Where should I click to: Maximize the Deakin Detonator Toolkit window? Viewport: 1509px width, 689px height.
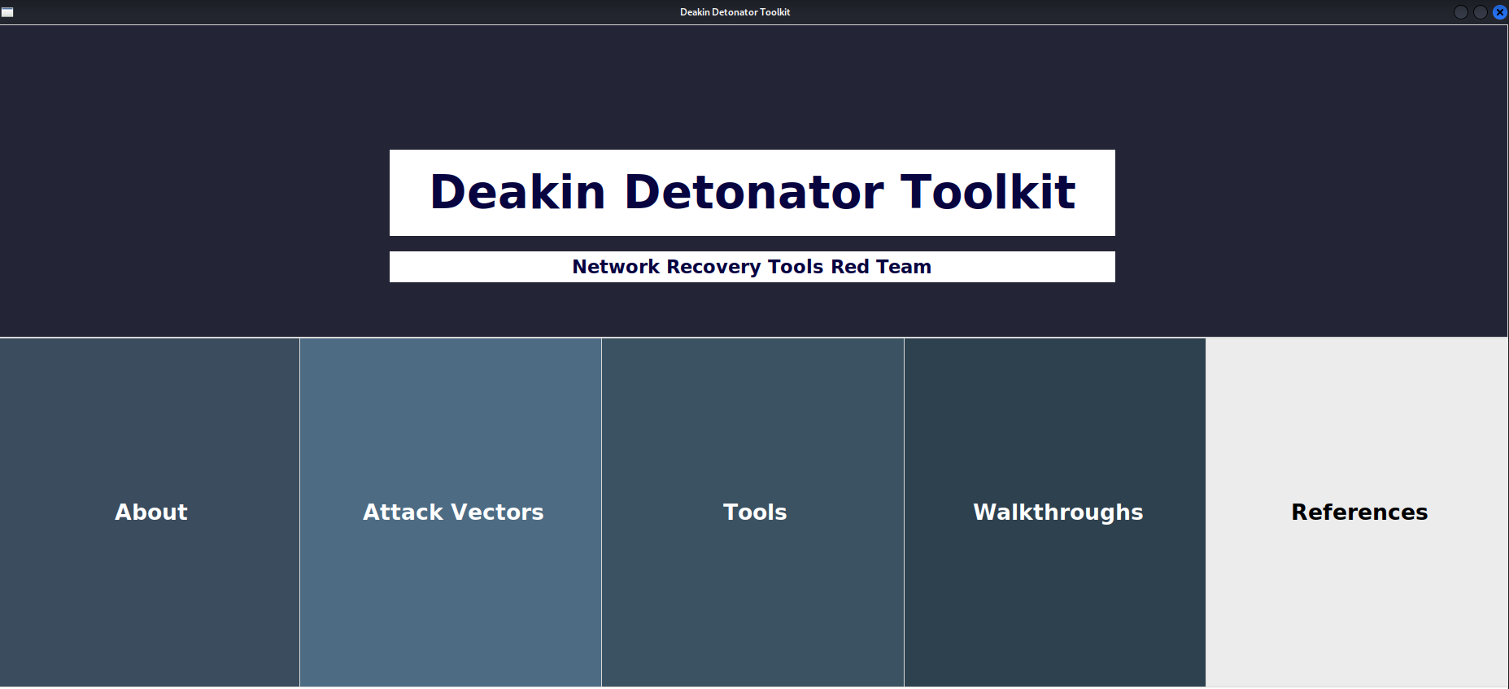click(1481, 12)
